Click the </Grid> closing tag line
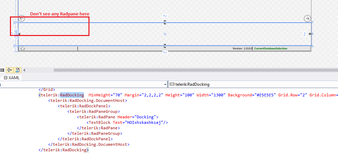The height and width of the screenshot is (154, 338). coord(47,89)
